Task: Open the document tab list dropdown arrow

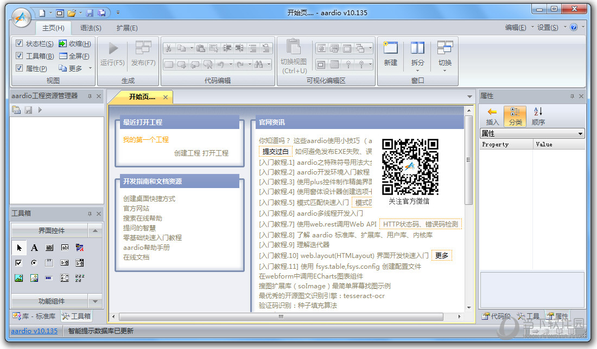Action: [x=469, y=96]
